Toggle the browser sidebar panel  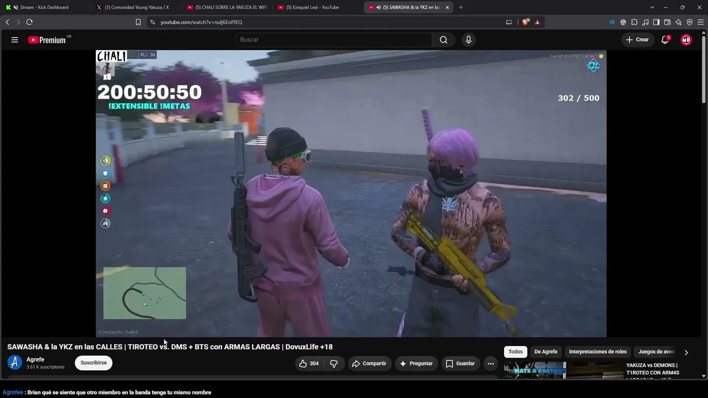[x=656, y=22]
